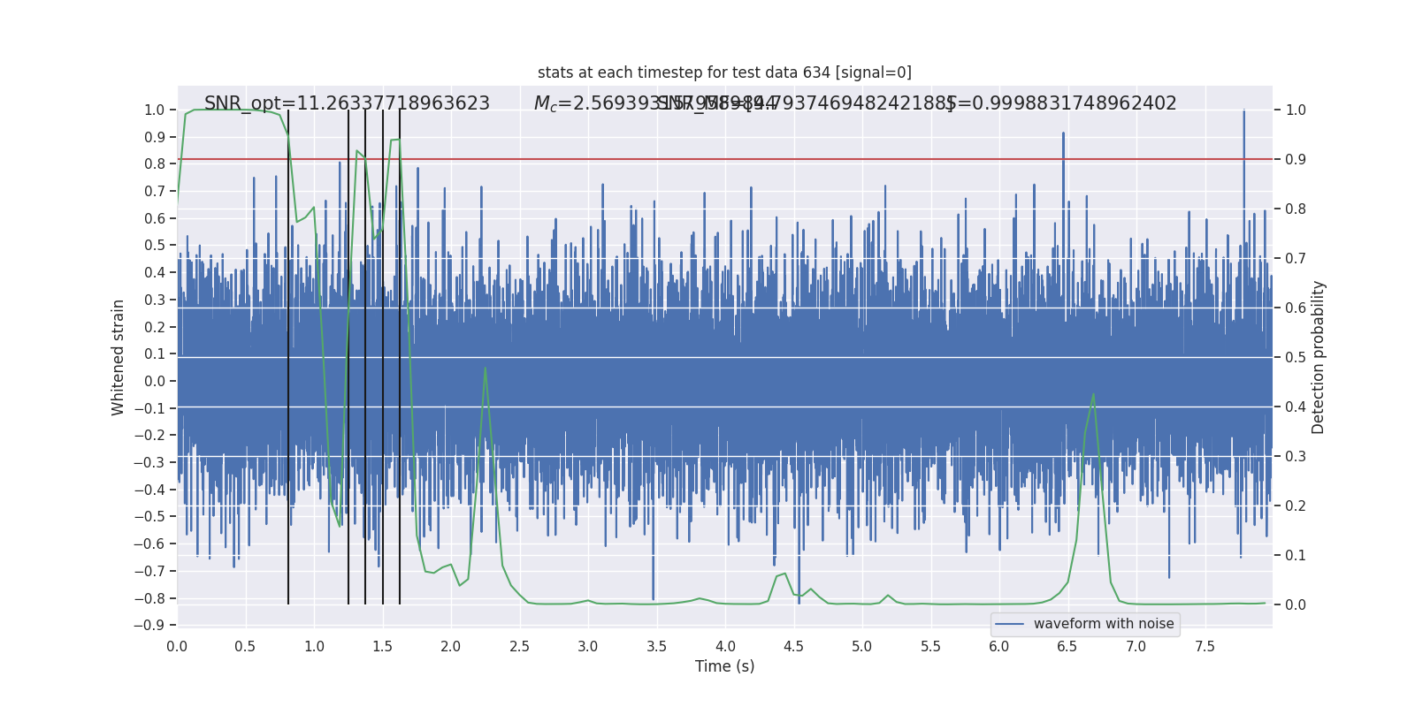
Task: Click the 0.6 tick on the Whitened strain axis
Action: pos(155,218)
